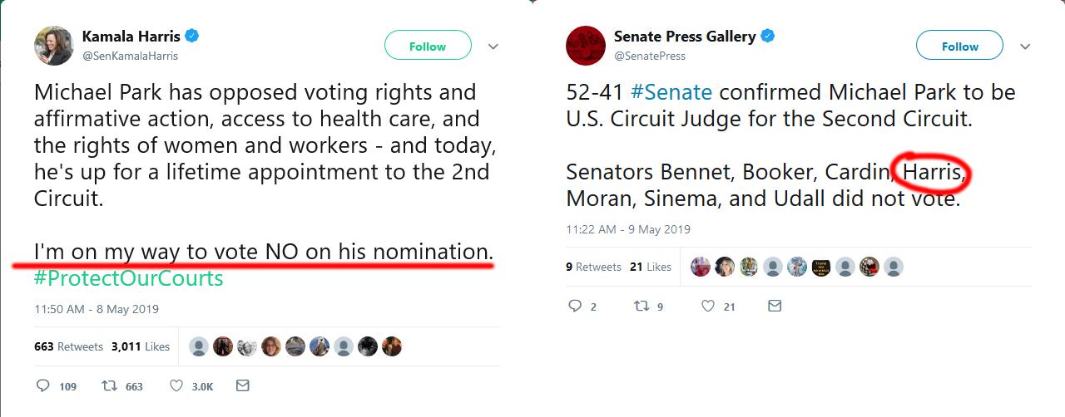View the 3,011 Likes list
The height and width of the screenshot is (417, 1065).
pos(141,346)
